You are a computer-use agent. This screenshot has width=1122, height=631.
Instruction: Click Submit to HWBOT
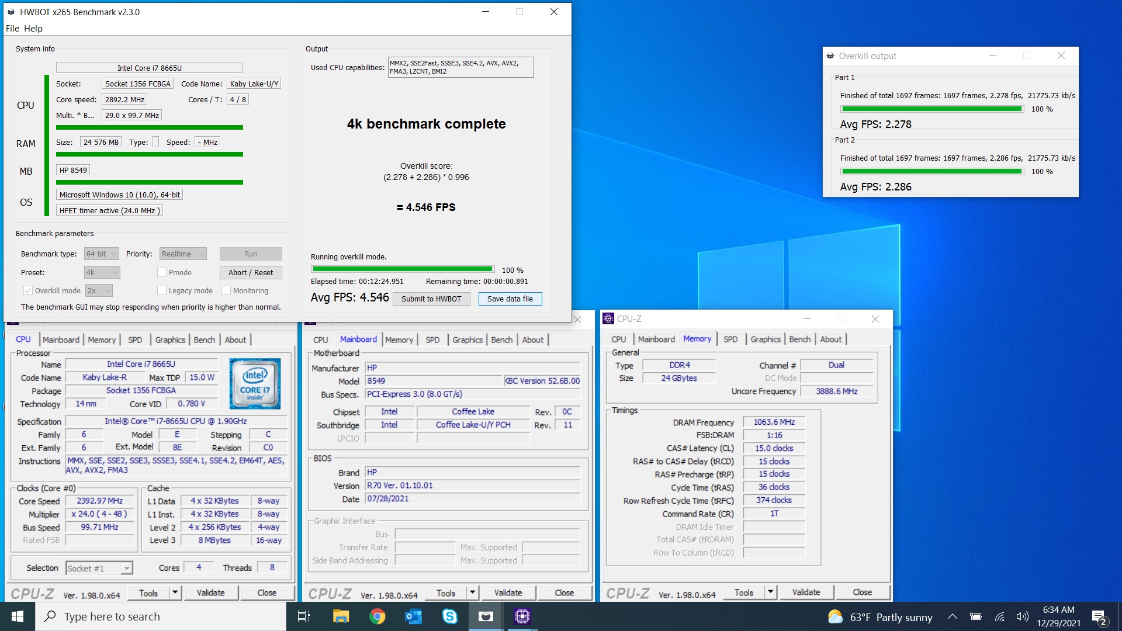(x=431, y=299)
